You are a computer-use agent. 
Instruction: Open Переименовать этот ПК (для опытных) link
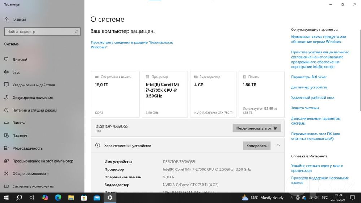315,136
